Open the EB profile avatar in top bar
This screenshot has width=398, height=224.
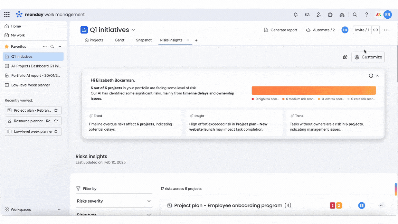(388, 15)
